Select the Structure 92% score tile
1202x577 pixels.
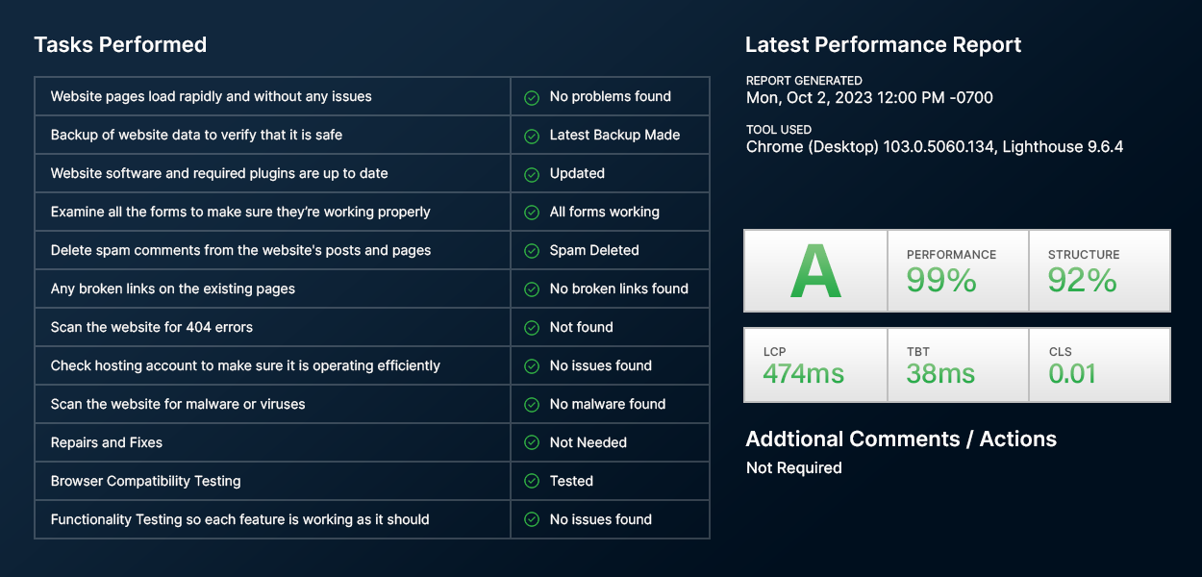1099,270
